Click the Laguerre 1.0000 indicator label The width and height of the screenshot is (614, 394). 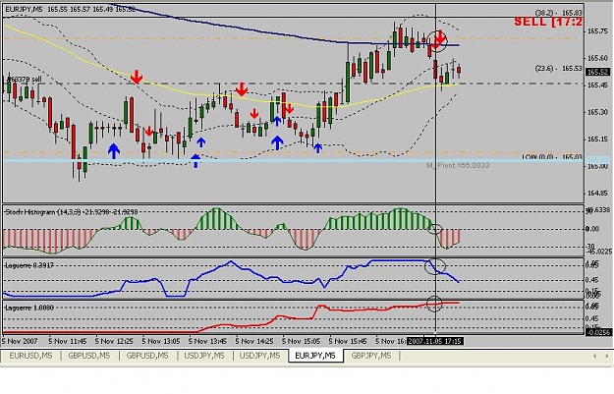click(28, 308)
